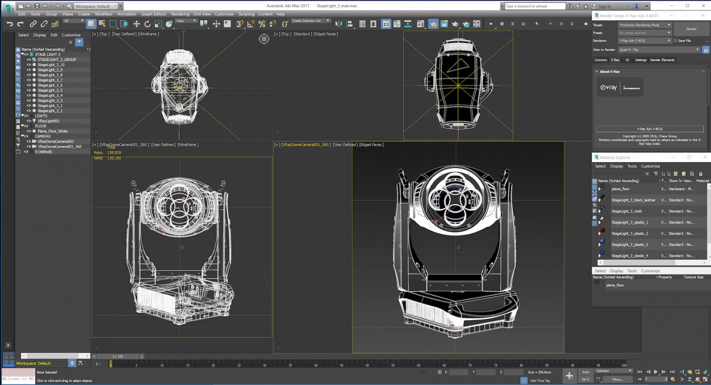Click the StageLight_3_plastic_4 blue material swatch
Screen dimensions: 711x385
[x=602, y=253]
